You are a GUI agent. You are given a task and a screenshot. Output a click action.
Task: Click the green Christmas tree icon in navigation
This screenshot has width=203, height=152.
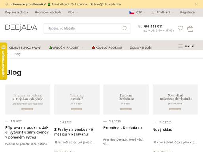50,47
